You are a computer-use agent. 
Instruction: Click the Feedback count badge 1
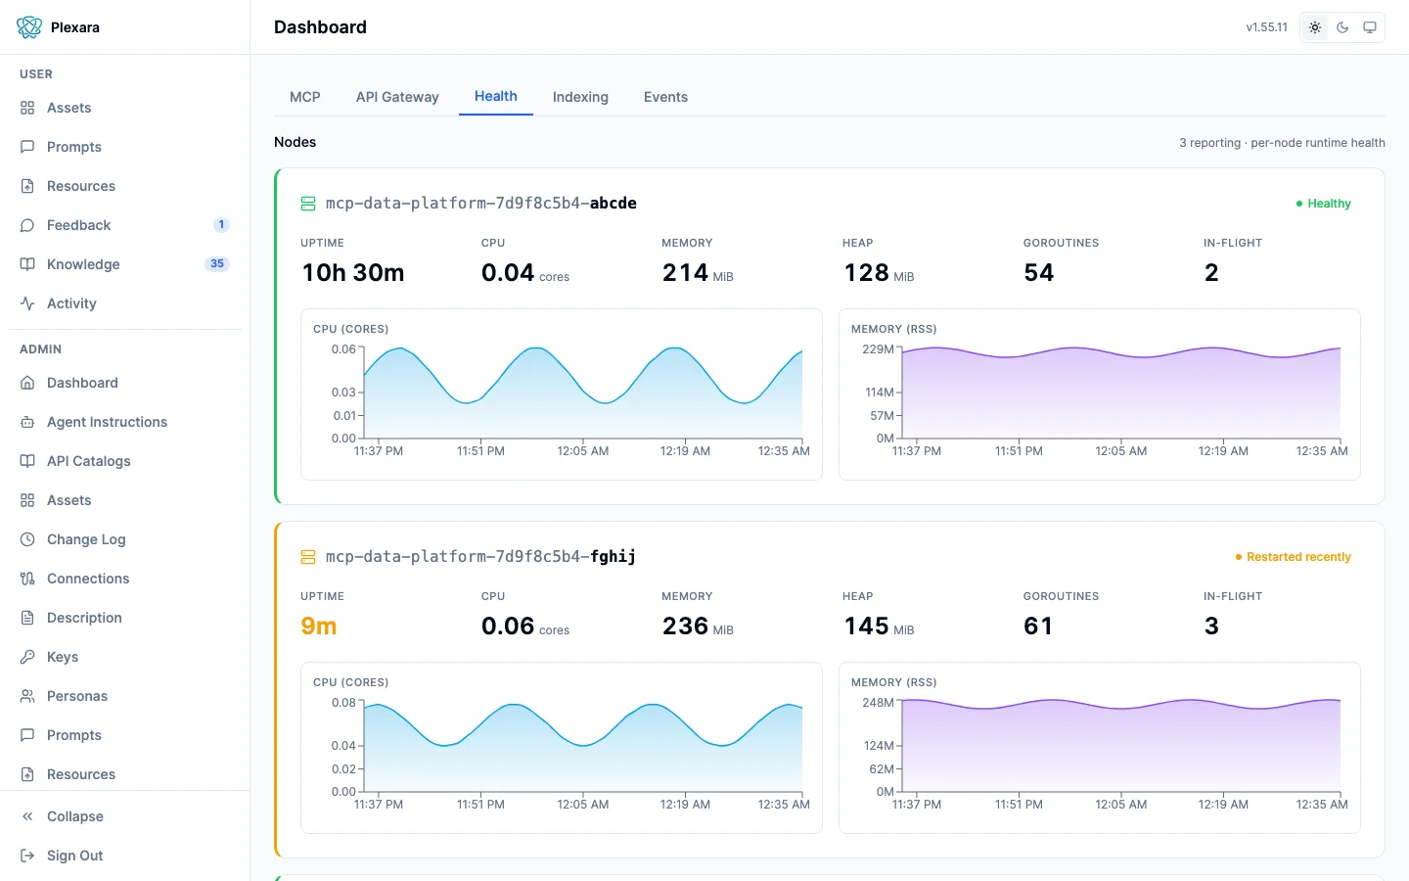point(221,225)
